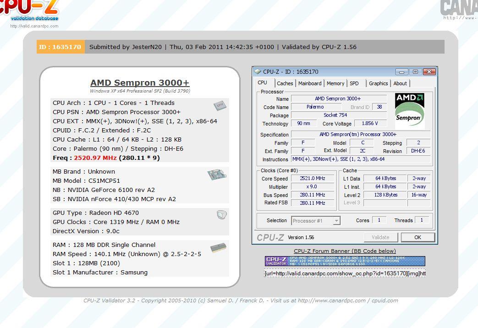Screen dimensions: 478x328
Task: Open the AMD Sempron 3000+ heading link
Action: (x=140, y=82)
